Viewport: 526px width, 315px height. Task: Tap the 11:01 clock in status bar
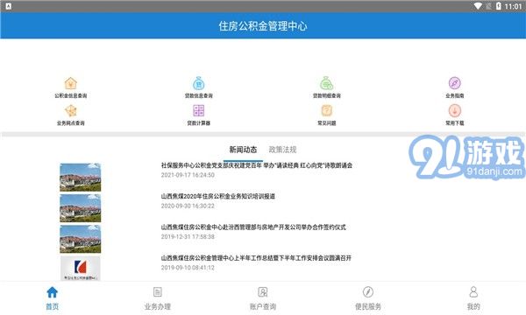[x=513, y=6]
